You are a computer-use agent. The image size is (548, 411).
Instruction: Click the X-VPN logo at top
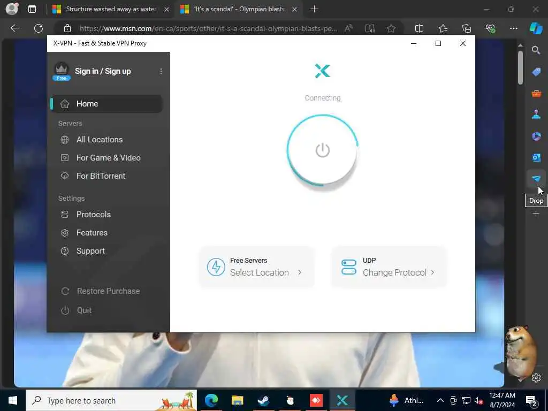pyautogui.click(x=322, y=71)
